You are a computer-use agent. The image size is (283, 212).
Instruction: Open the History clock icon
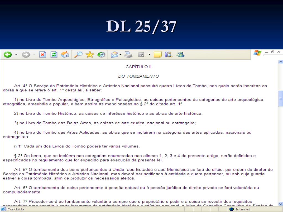(101, 54)
